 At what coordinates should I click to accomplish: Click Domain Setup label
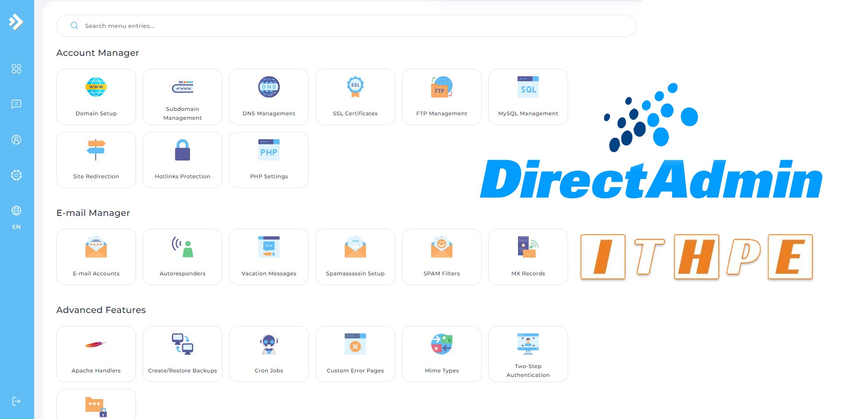point(96,114)
